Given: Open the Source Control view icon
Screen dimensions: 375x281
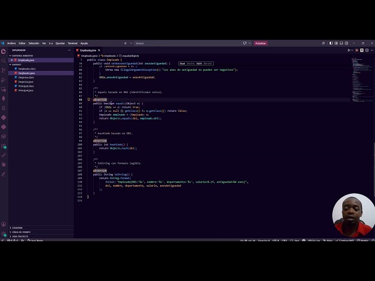Looking at the screenshot, I should pyautogui.click(x=4, y=70).
